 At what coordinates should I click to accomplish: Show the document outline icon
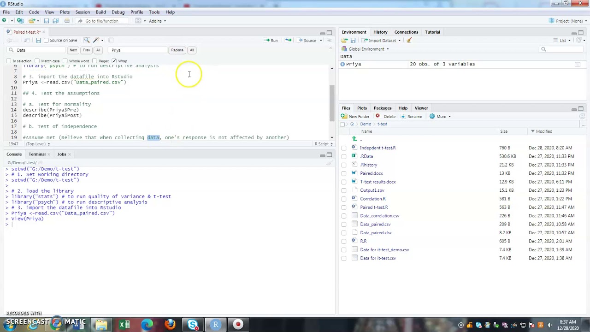point(329,41)
